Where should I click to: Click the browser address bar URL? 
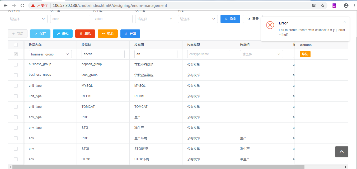(110, 5)
